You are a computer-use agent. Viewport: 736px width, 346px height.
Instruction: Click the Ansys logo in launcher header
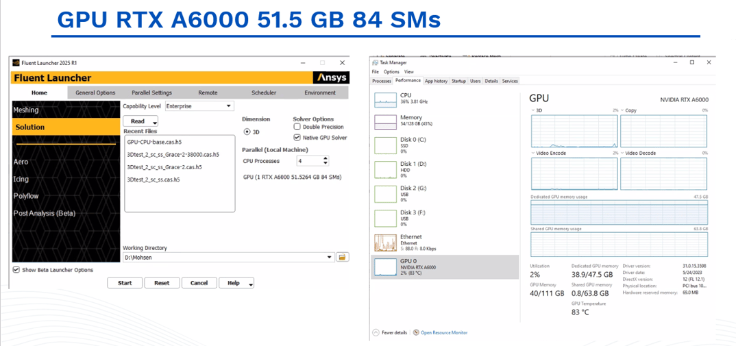(333, 77)
